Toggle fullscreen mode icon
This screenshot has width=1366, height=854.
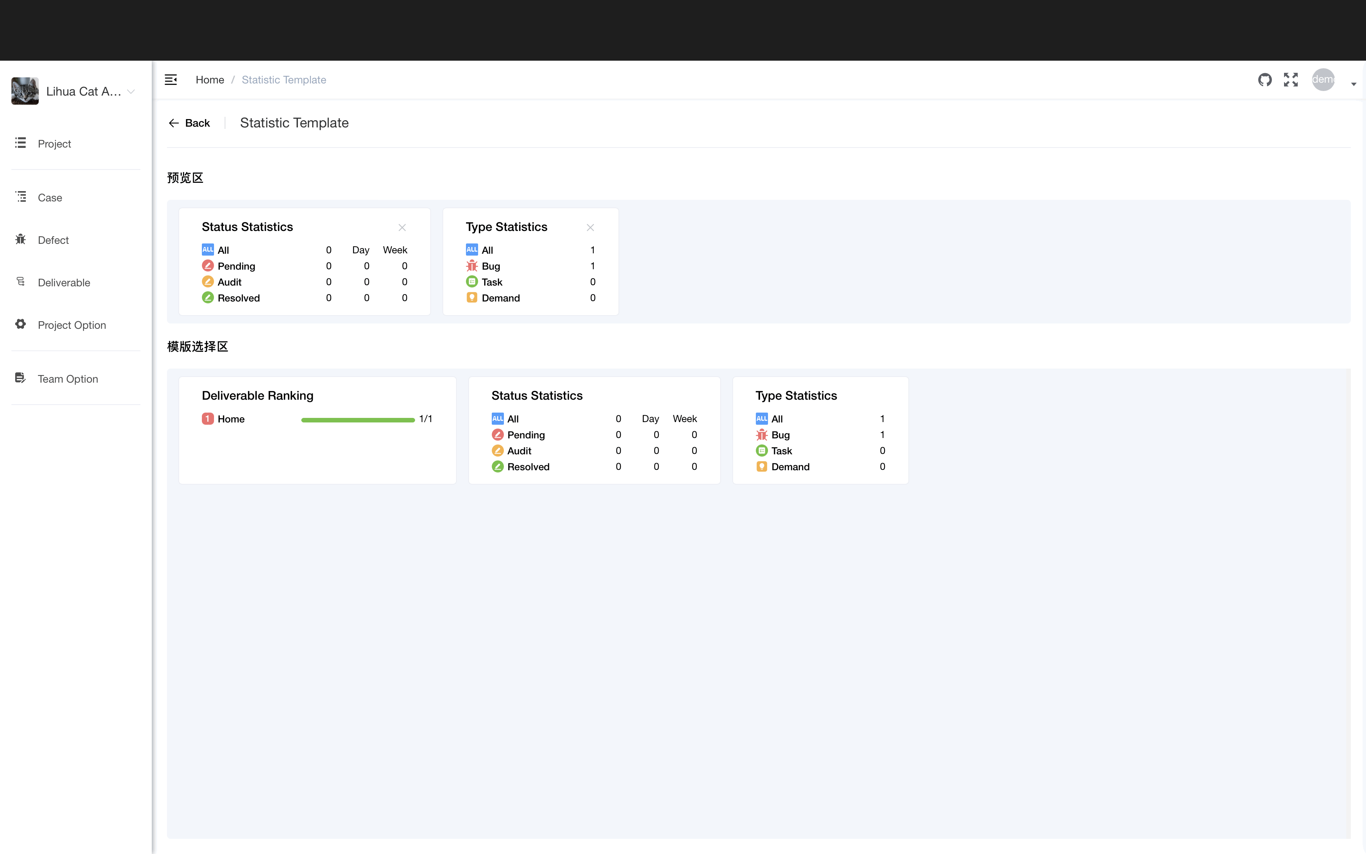click(1291, 80)
